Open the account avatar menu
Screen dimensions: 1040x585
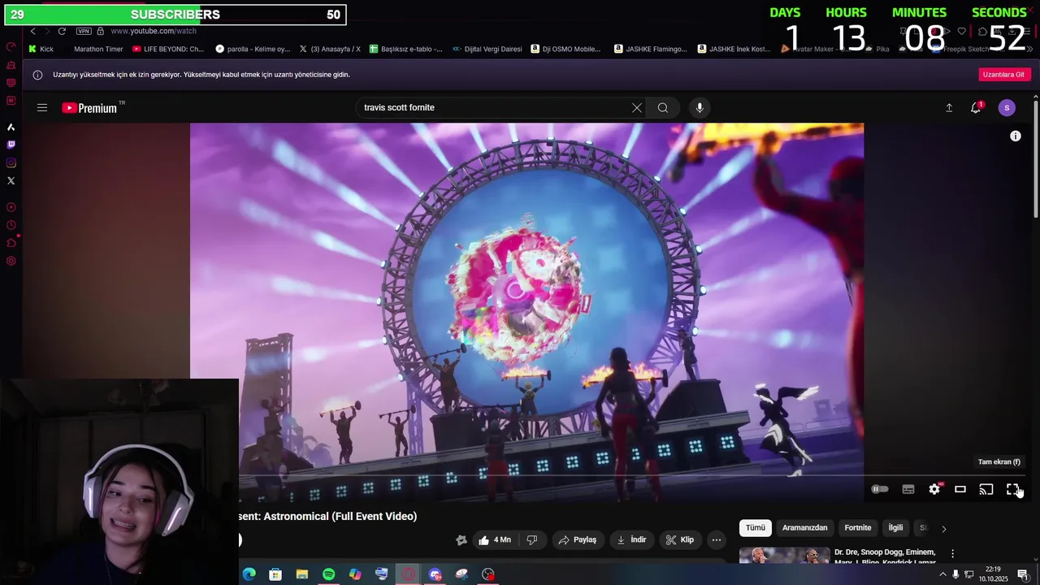point(1007,108)
